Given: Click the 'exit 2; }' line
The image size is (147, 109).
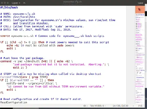Looking at the screenshot, I should click(x=20, y=67).
